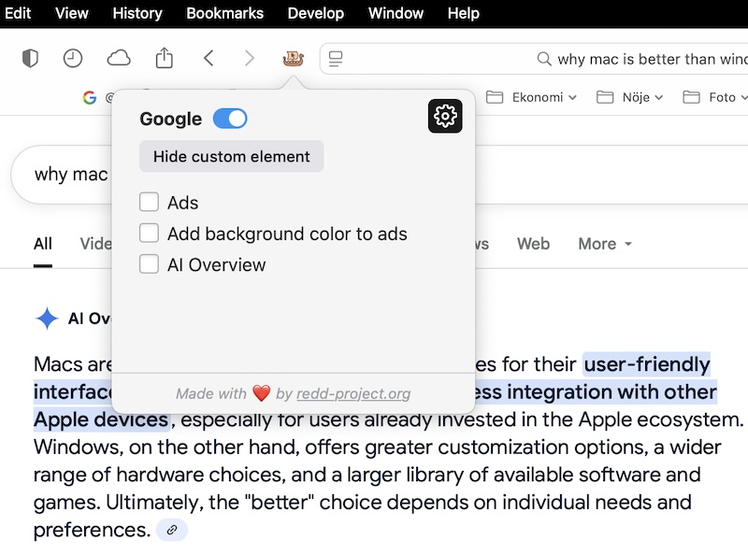This screenshot has height=554, width=748.
Task: Open the More search filters dropdown
Action: point(605,244)
